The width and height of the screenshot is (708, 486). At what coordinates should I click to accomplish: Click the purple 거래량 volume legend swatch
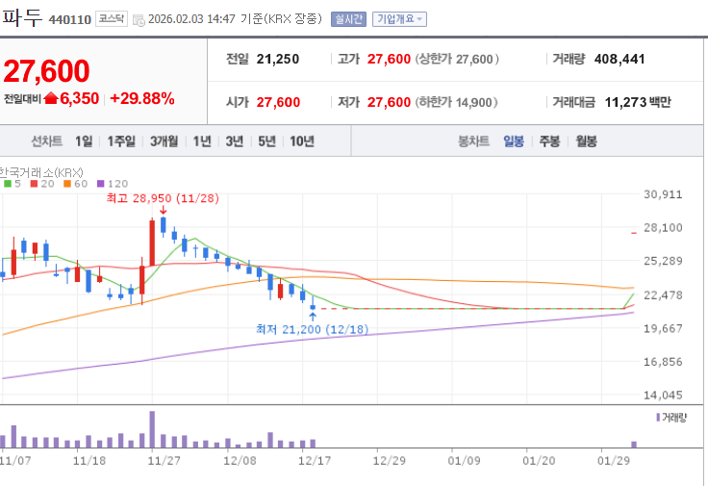coord(658,418)
